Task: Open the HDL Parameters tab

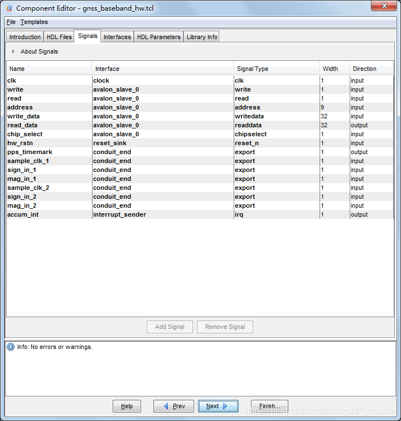Action: [159, 37]
